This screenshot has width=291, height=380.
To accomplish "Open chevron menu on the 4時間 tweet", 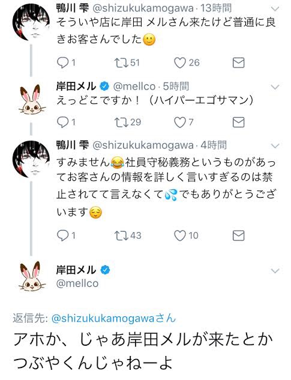I will [275, 146].
